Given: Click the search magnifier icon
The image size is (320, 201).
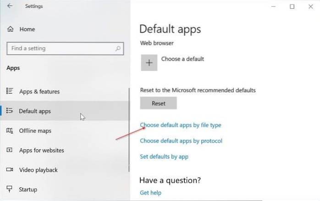Looking at the screenshot, I should click(x=118, y=48).
